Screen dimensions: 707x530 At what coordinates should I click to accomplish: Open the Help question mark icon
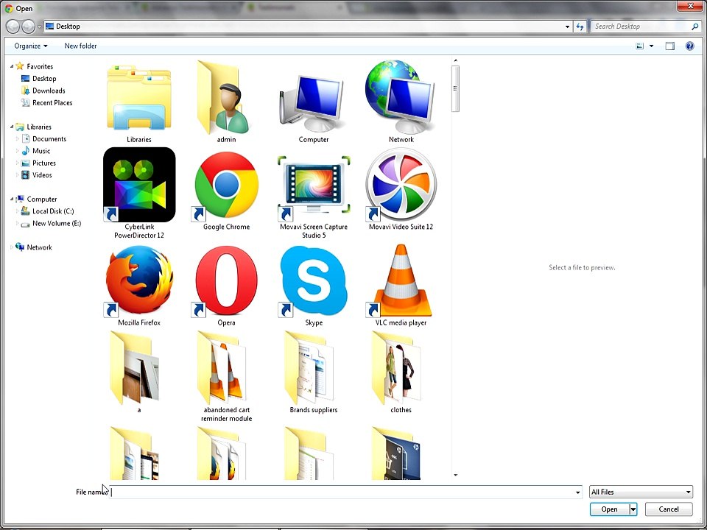click(689, 46)
